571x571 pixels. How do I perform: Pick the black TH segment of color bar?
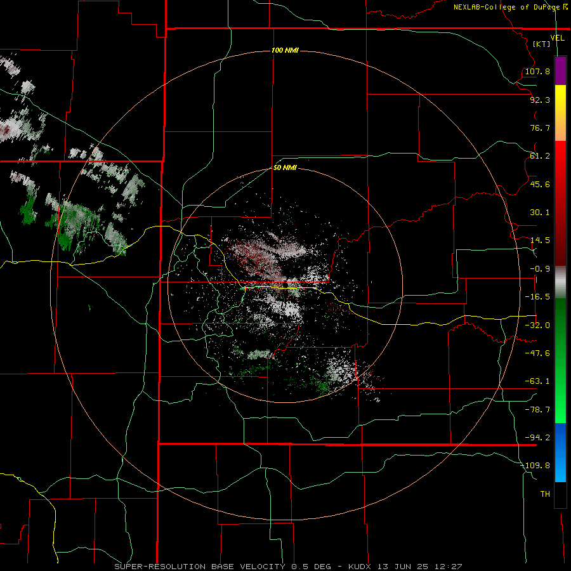(x=560, y=494)
